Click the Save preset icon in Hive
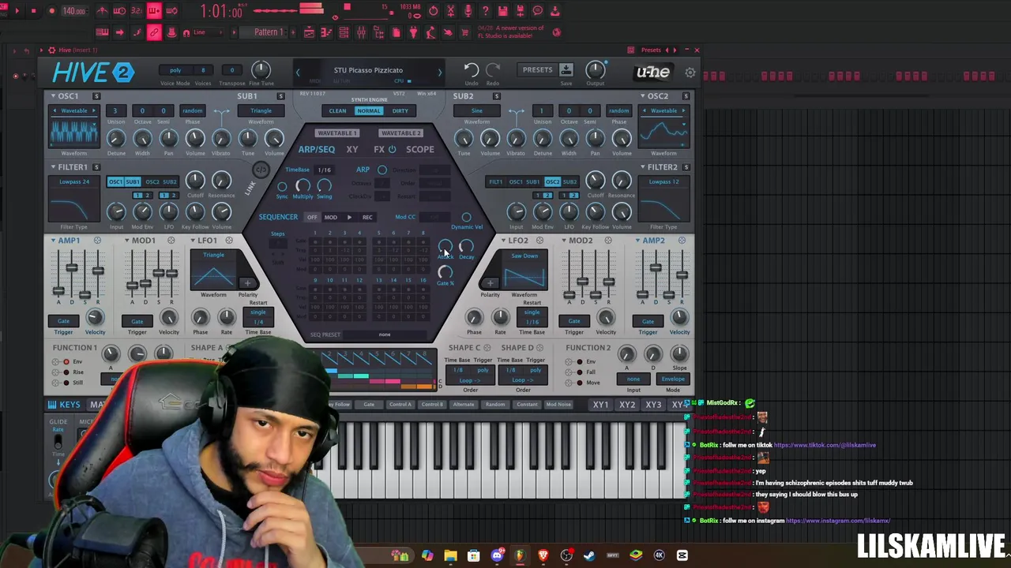 click(566, 70)
